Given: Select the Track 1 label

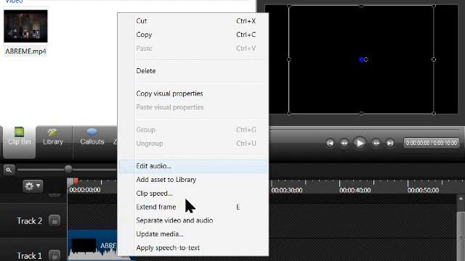Looking at the screenshot, I should pyautogui.click(x=29, y=256).
